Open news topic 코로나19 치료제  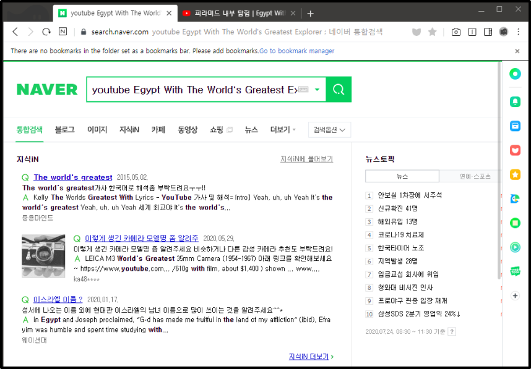(x=400, y=235)
